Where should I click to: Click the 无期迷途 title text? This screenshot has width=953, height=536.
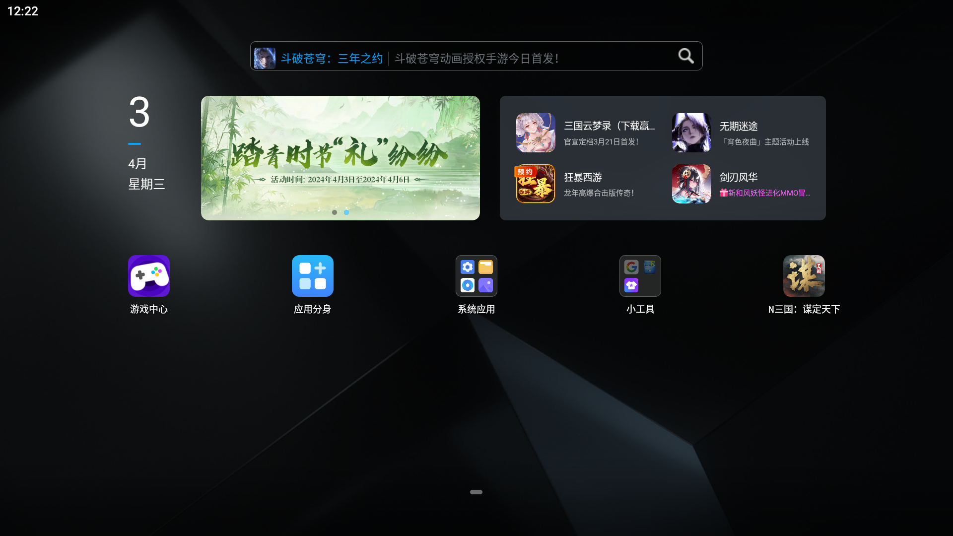click(739, 126)
